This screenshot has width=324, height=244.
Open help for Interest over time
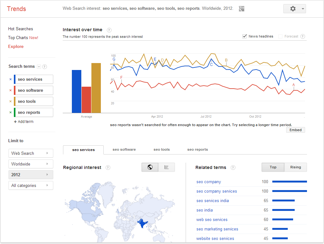[109, 30]
